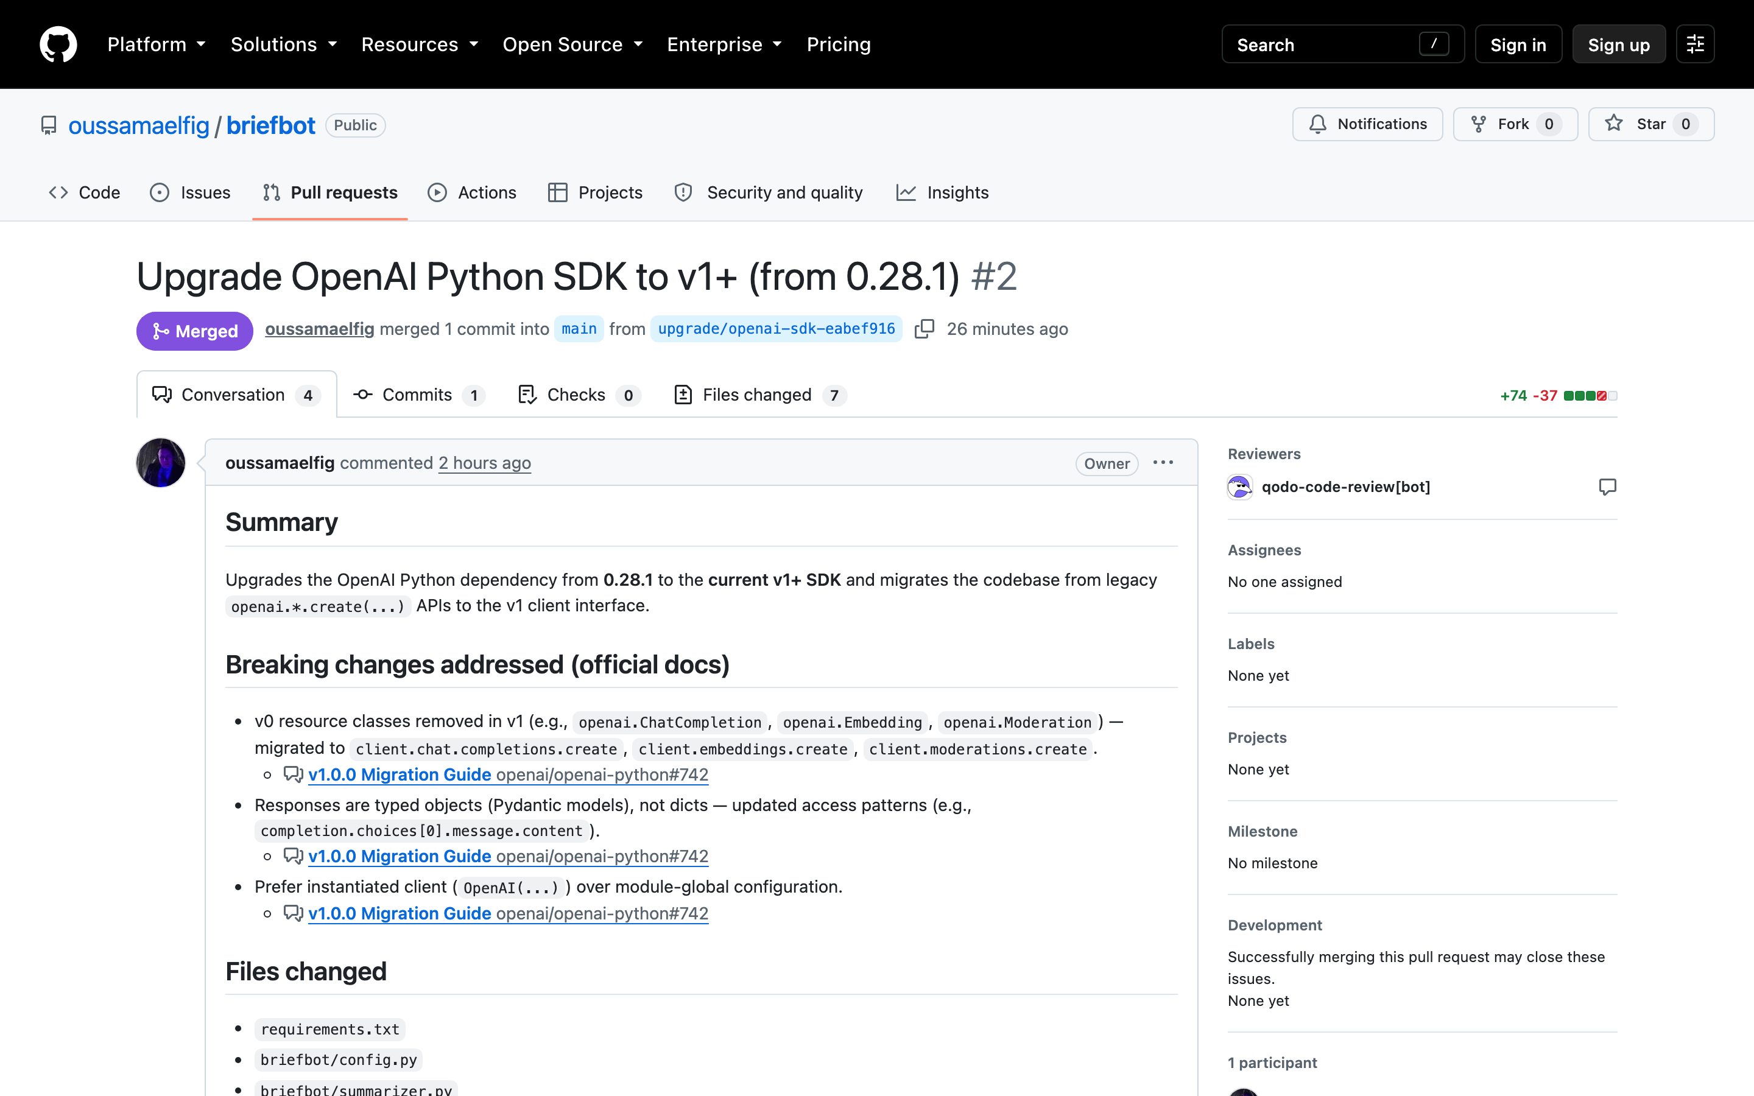Open Migration Guide link under Pydantic bullet
The image size is (1754, 1096).
(x=508, y=856)
